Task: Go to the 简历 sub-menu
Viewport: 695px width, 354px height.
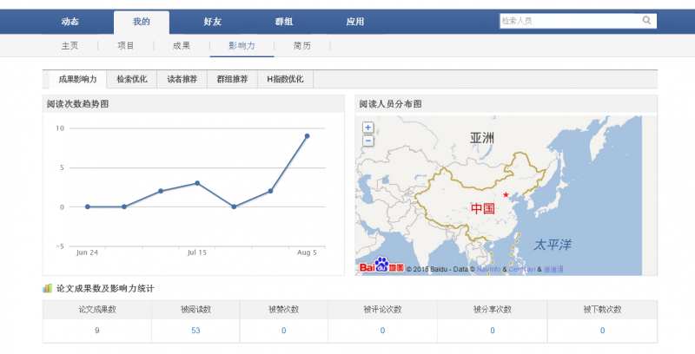Action: coord(301,46)
